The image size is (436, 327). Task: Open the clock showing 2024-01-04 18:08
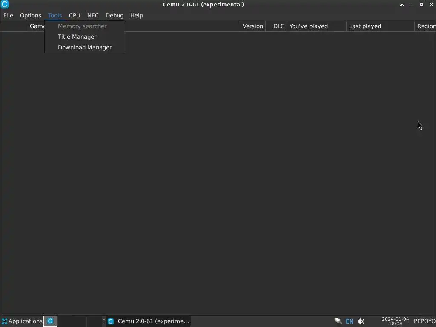pyautogui.click(x=395, y=321)
